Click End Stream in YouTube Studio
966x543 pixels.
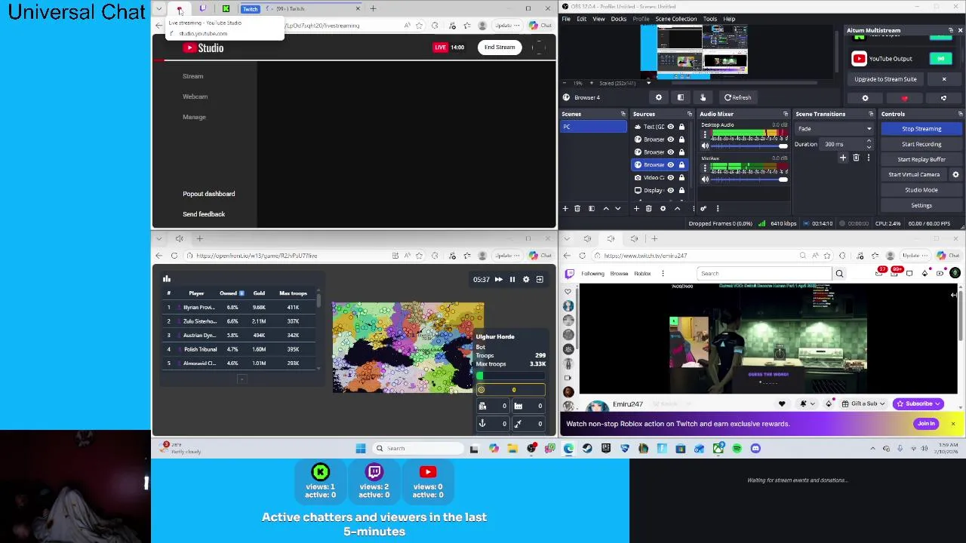point(500,47)
